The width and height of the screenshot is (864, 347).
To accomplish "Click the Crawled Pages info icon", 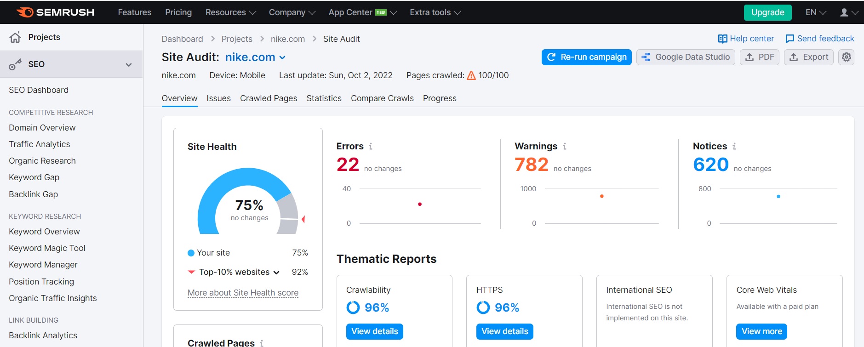I will pos(262,343).
